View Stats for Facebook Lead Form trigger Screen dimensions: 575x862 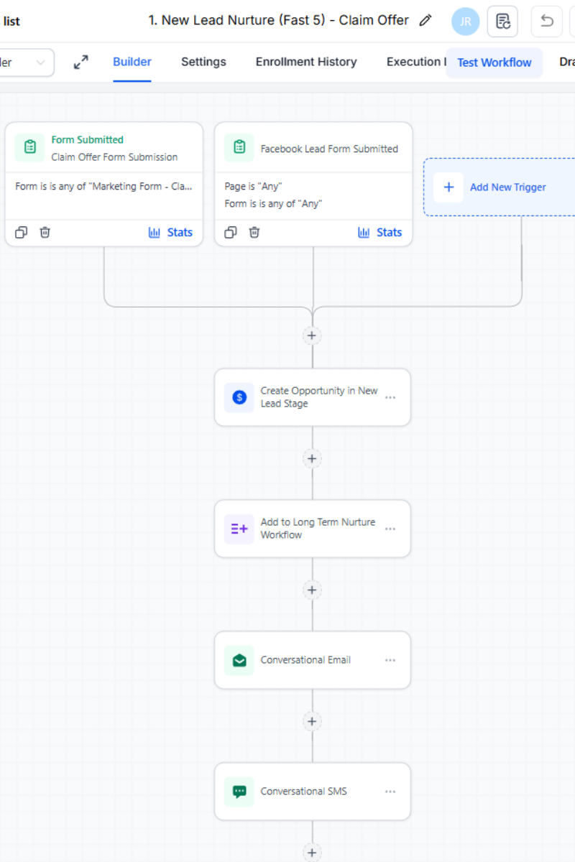point(380,232)
